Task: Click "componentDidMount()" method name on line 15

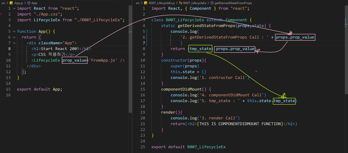Action: pos(184,89)
